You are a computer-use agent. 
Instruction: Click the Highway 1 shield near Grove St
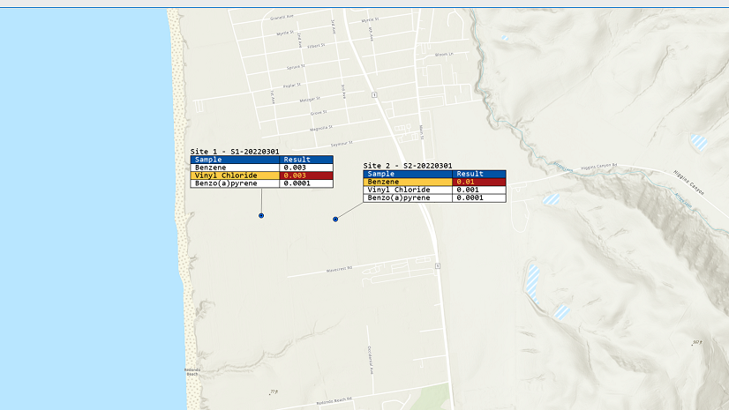374,94
